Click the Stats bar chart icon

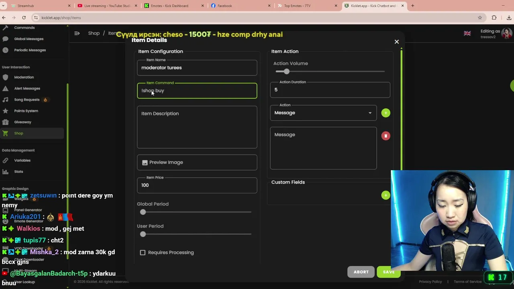[5, 171]
